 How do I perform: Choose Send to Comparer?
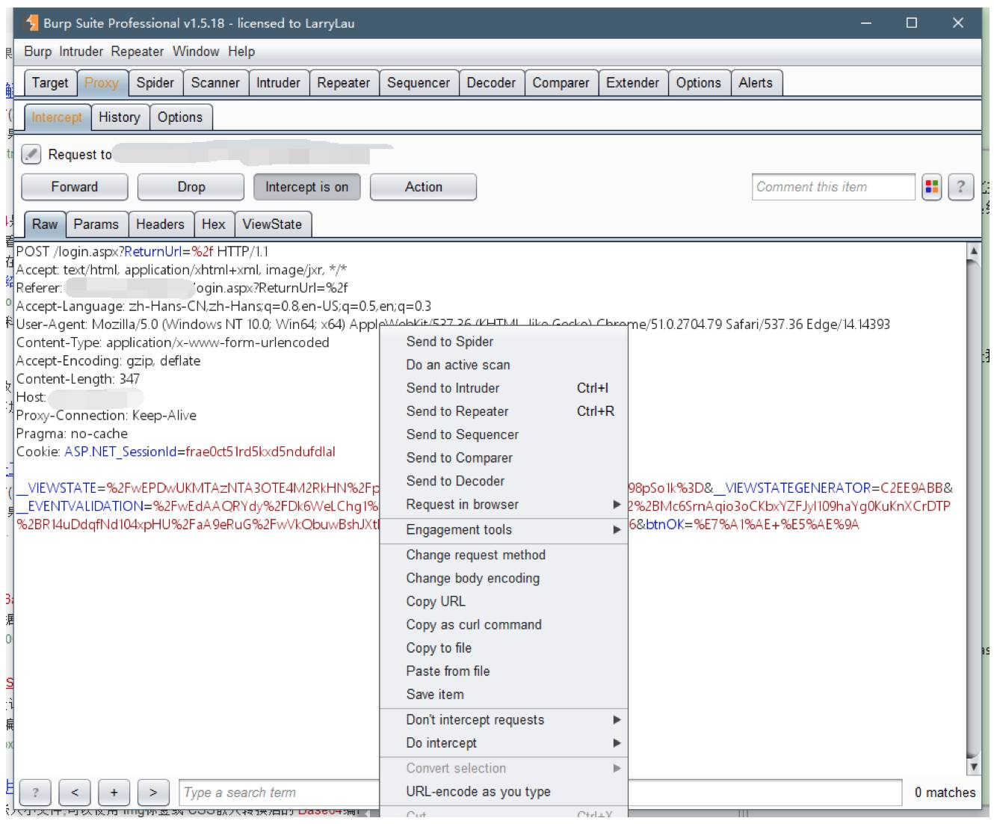[504, 457]
